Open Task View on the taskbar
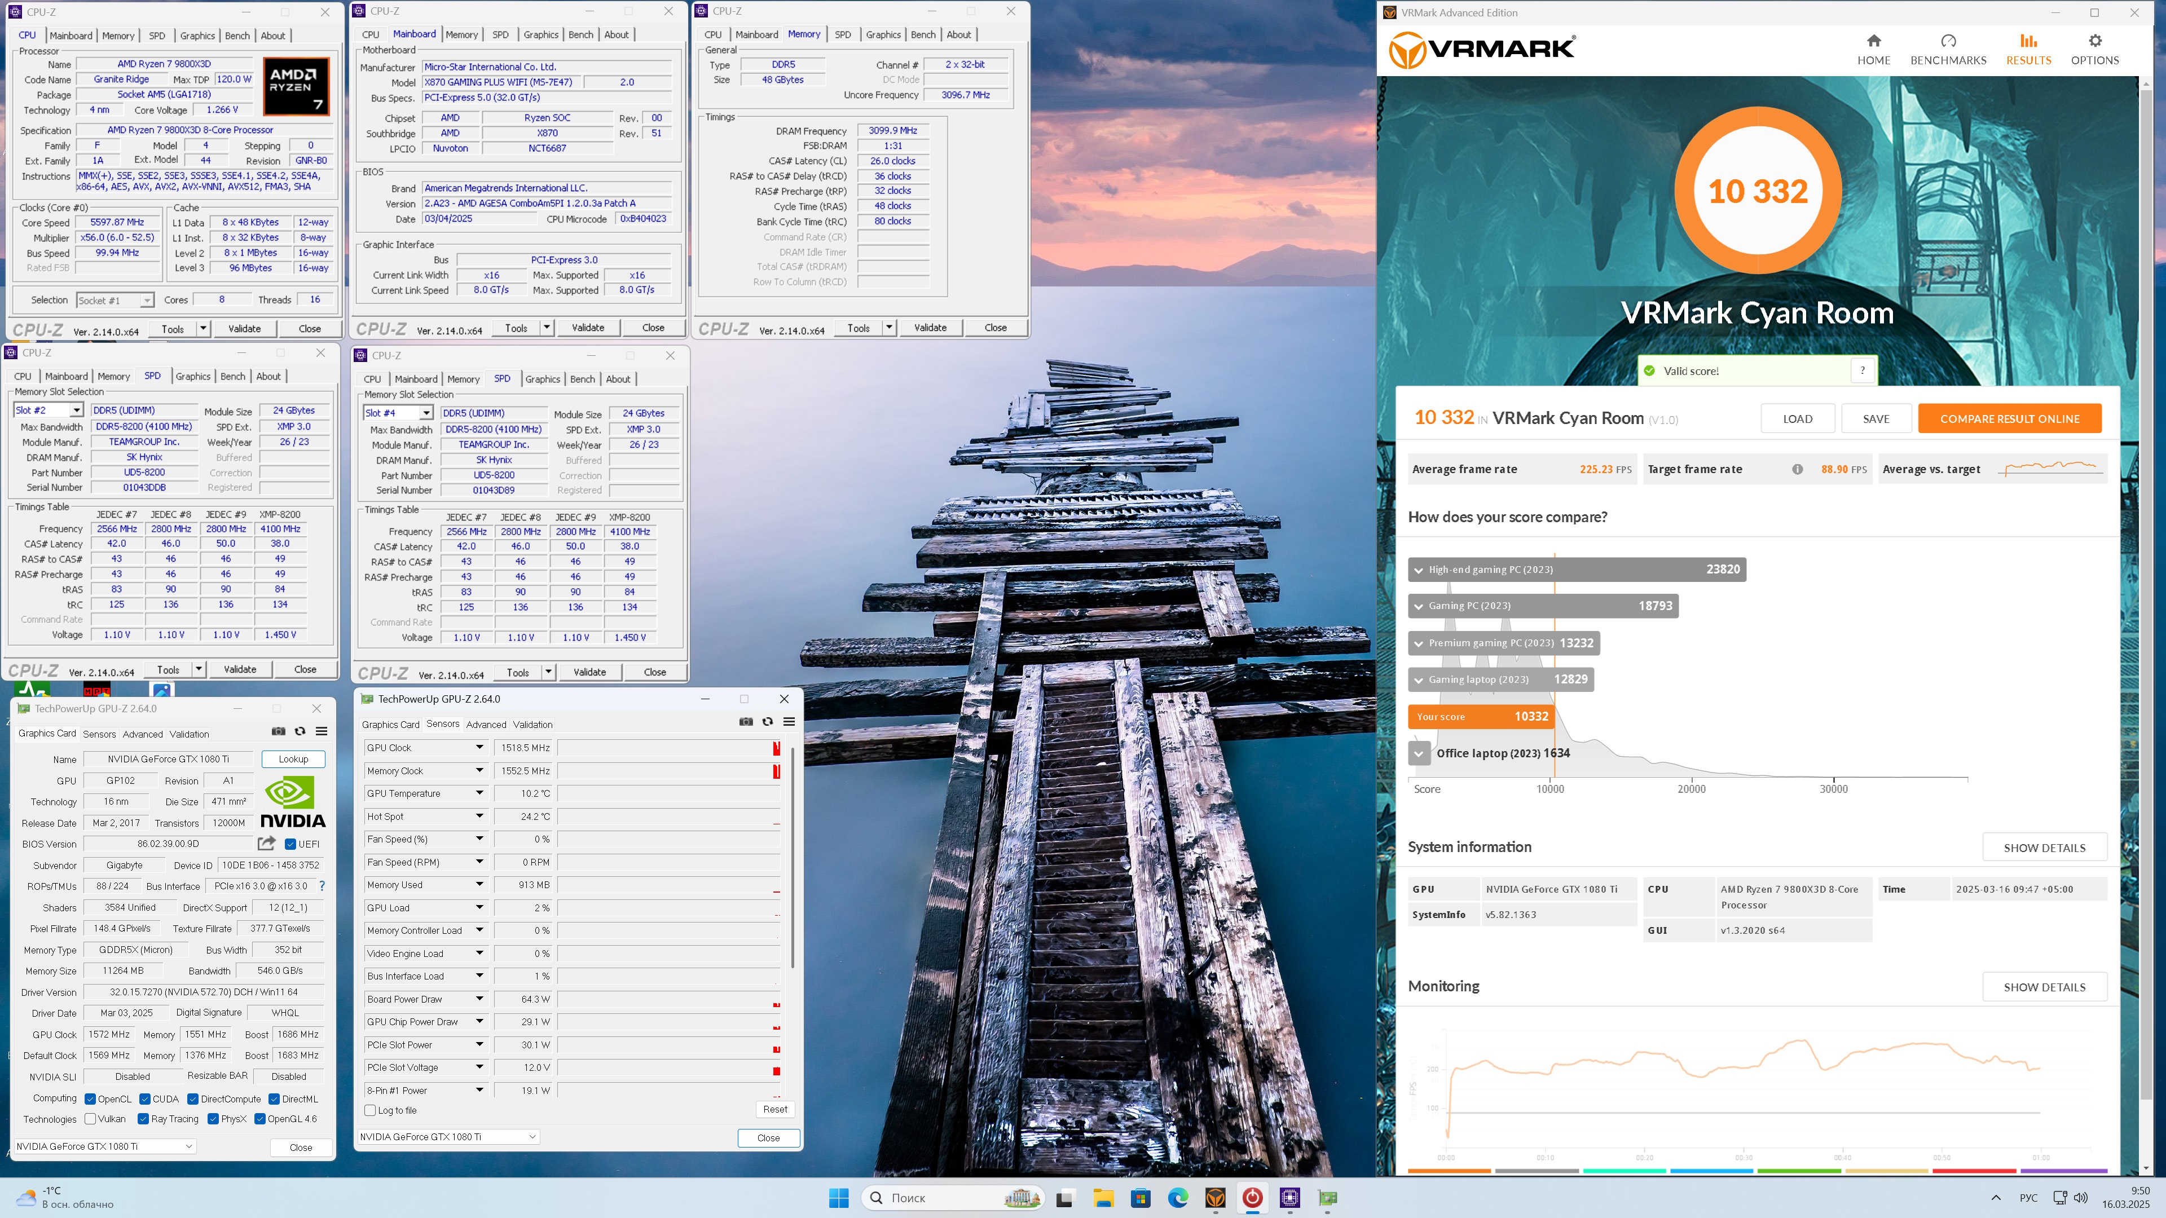Viewport: 2166px width, 1218px height. point(1064,1198)
